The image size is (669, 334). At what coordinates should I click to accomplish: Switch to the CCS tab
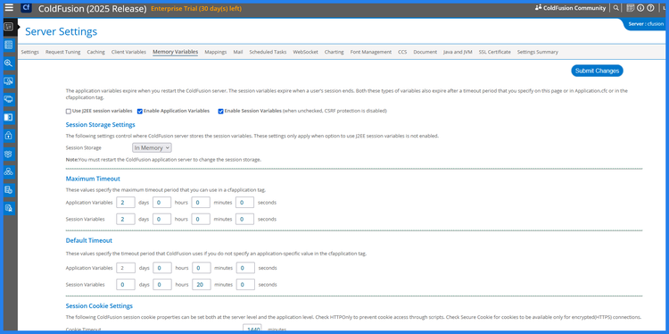point(402,52)
